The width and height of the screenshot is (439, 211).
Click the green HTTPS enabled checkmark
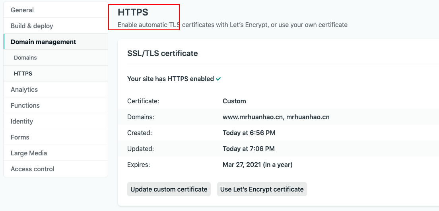[x=218, y=79]
